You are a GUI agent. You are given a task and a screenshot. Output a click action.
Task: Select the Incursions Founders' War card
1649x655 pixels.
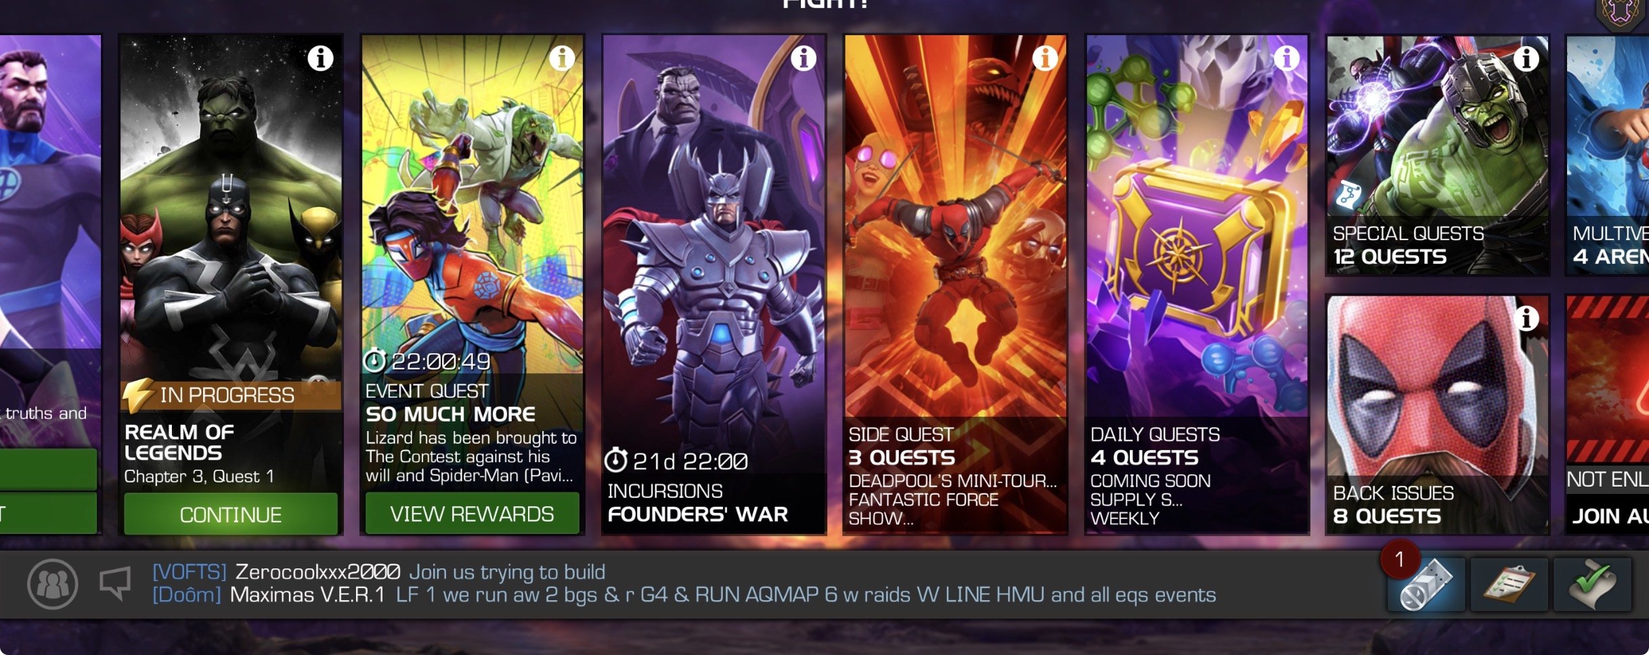click(x=714, y=285)
